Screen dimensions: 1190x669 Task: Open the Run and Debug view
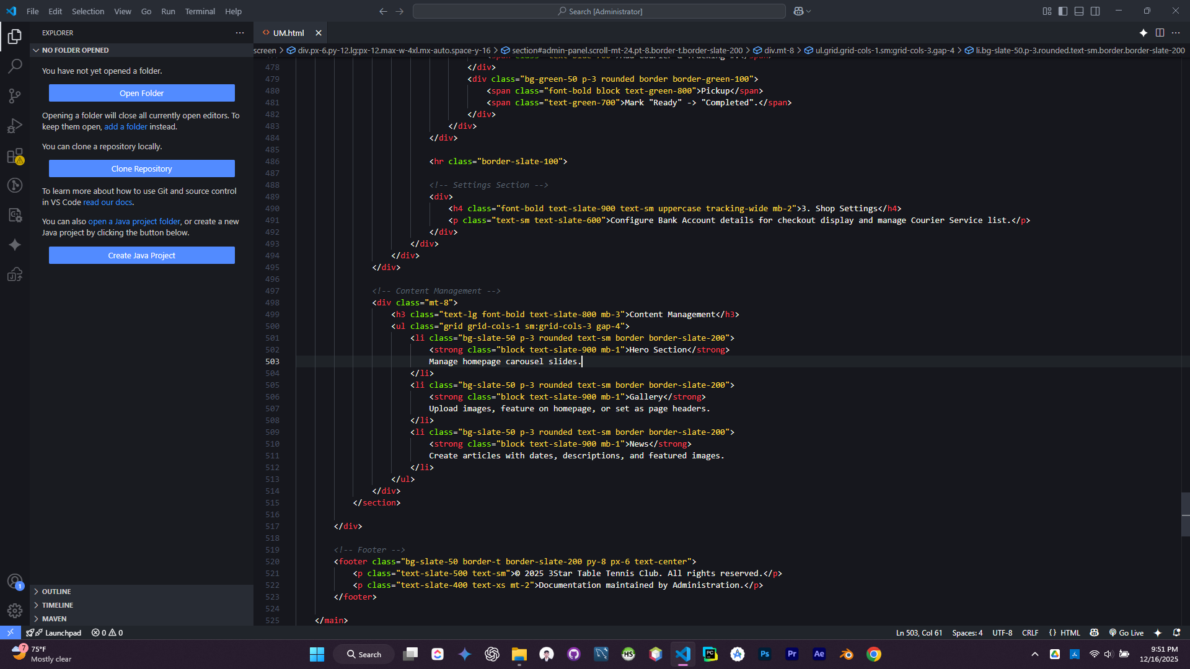(15, 126)
